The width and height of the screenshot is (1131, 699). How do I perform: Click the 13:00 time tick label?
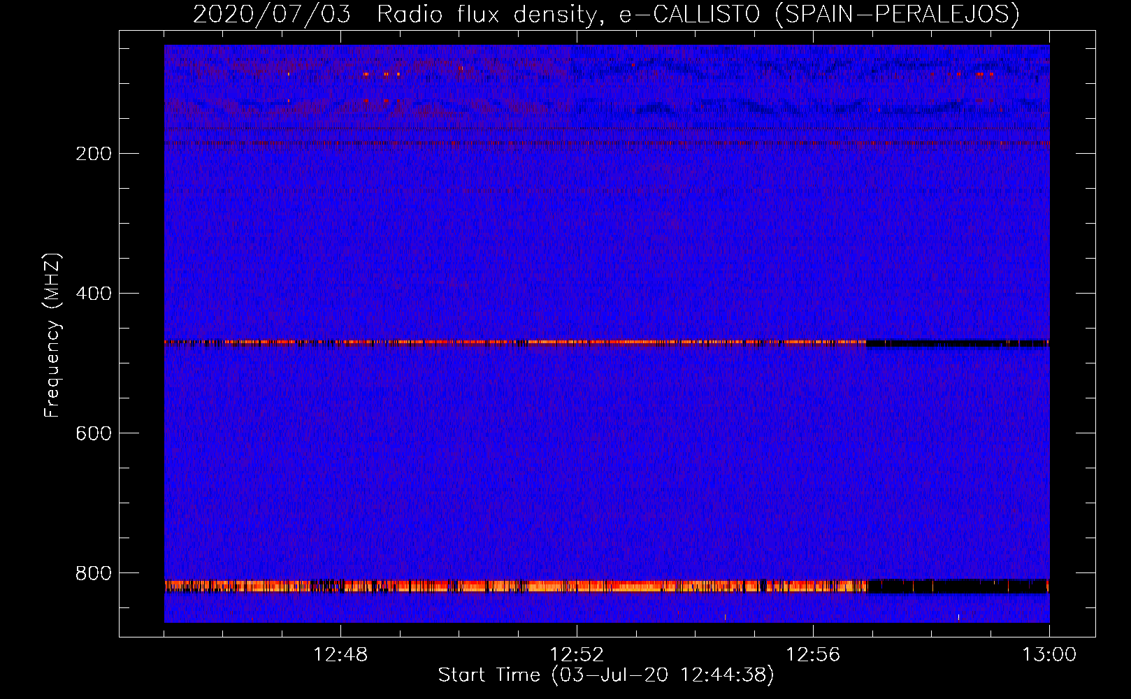click(1049, 655)
